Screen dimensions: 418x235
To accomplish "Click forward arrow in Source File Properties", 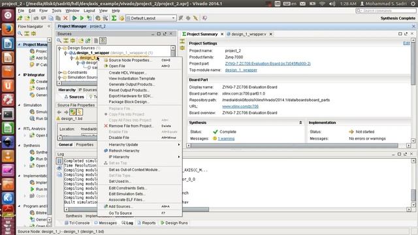I will pos(66,112).
